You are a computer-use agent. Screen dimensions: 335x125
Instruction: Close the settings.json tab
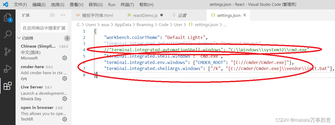[x=245, y=15]
